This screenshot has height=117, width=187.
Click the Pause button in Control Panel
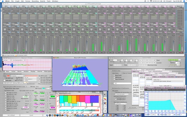(x=131, y=60)
